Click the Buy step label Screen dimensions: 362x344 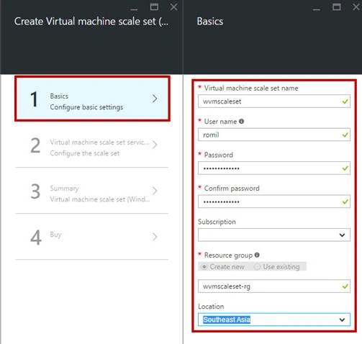[55, 235]
